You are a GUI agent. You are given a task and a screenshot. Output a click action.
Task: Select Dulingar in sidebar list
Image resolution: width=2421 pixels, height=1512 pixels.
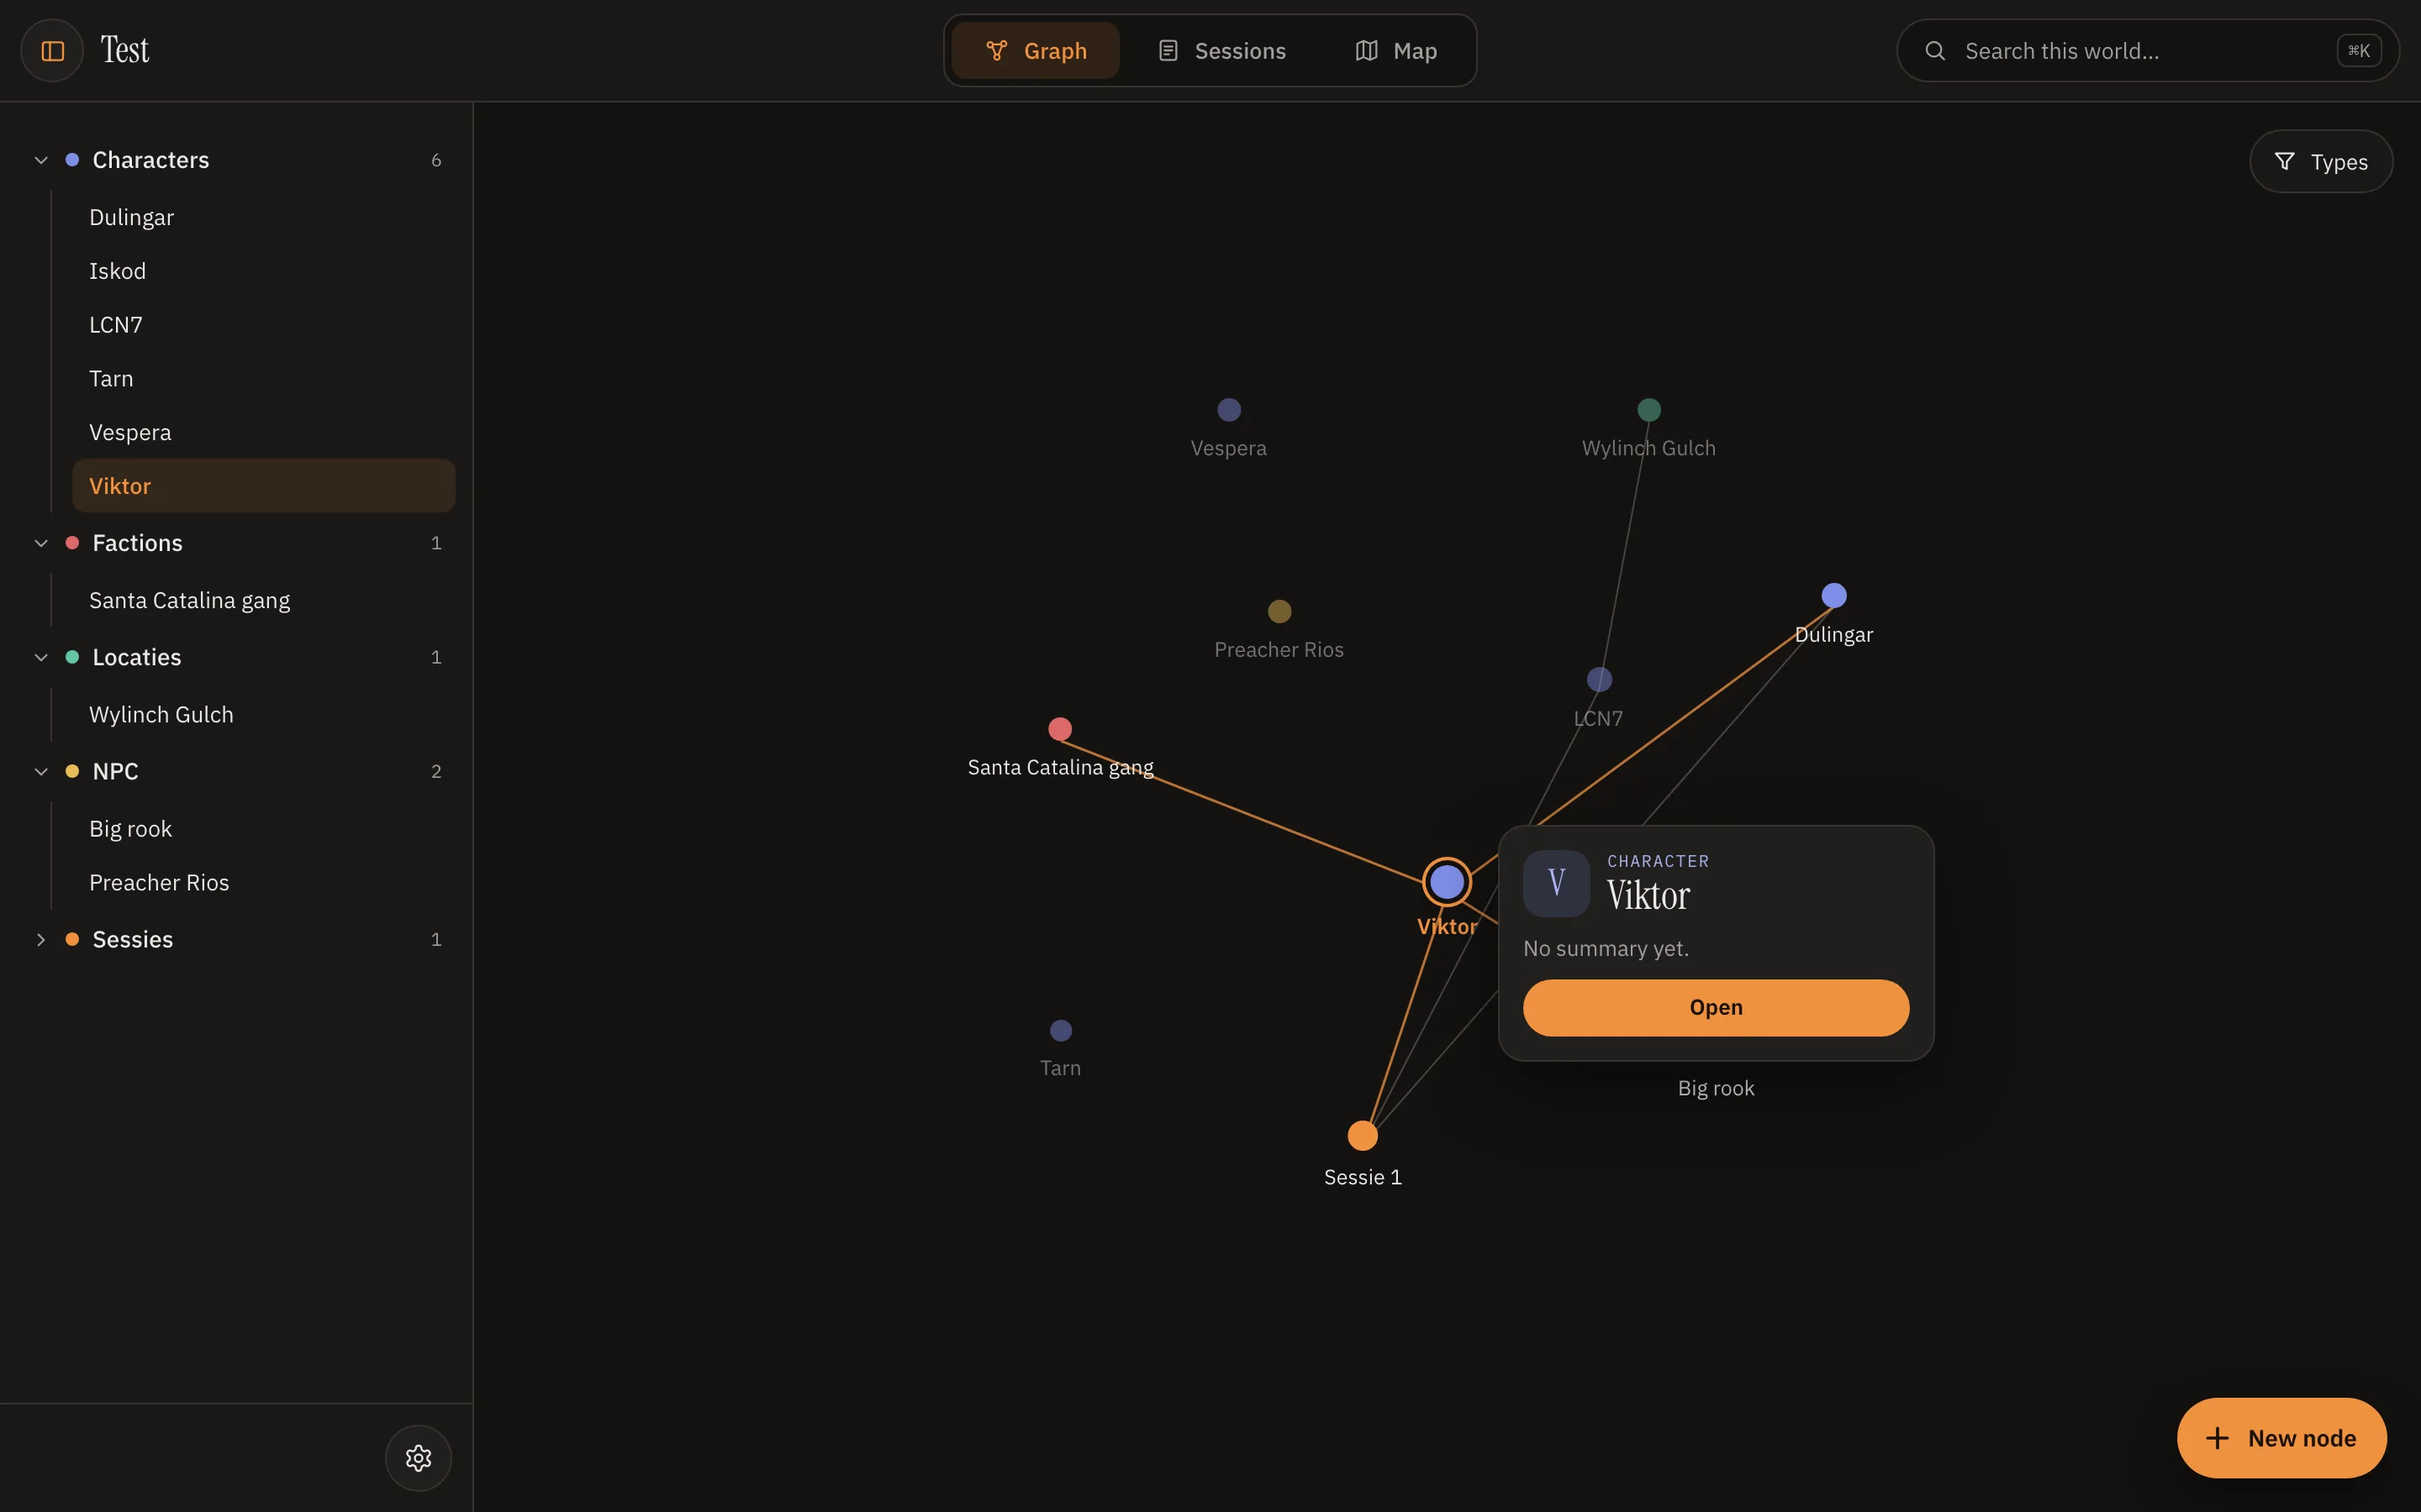[x=263, y=217]
